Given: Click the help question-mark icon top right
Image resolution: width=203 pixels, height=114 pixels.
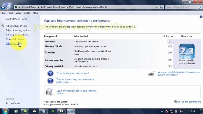Looking at the screenshot, I should [x=201, y=17].
